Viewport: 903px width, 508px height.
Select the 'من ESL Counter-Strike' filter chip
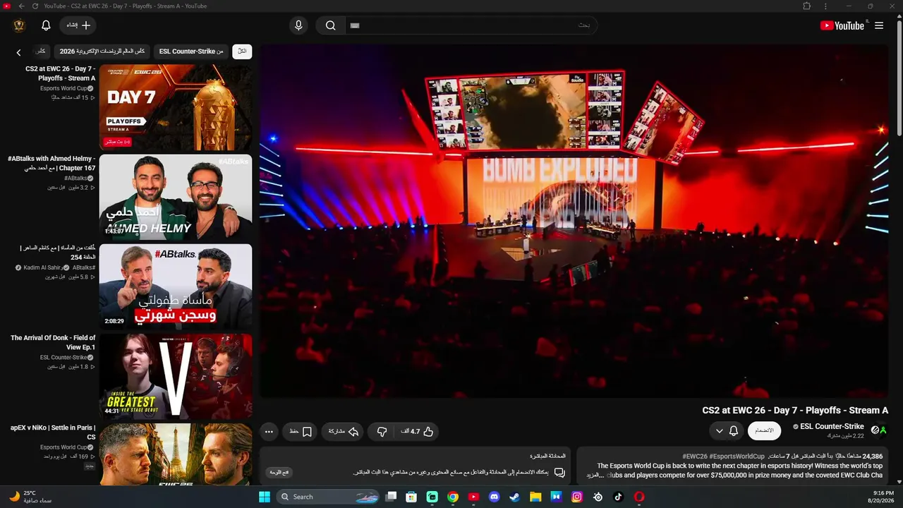click(x=191, y=52)
